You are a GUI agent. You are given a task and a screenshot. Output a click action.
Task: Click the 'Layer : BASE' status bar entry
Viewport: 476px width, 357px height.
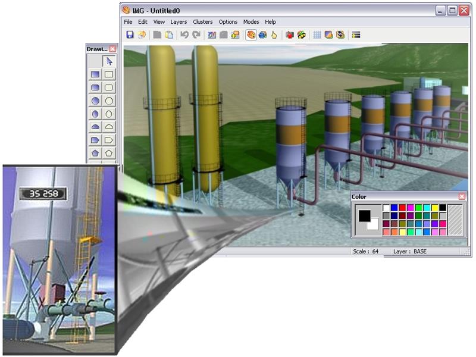pyautogui.click(x=410, y=251)
